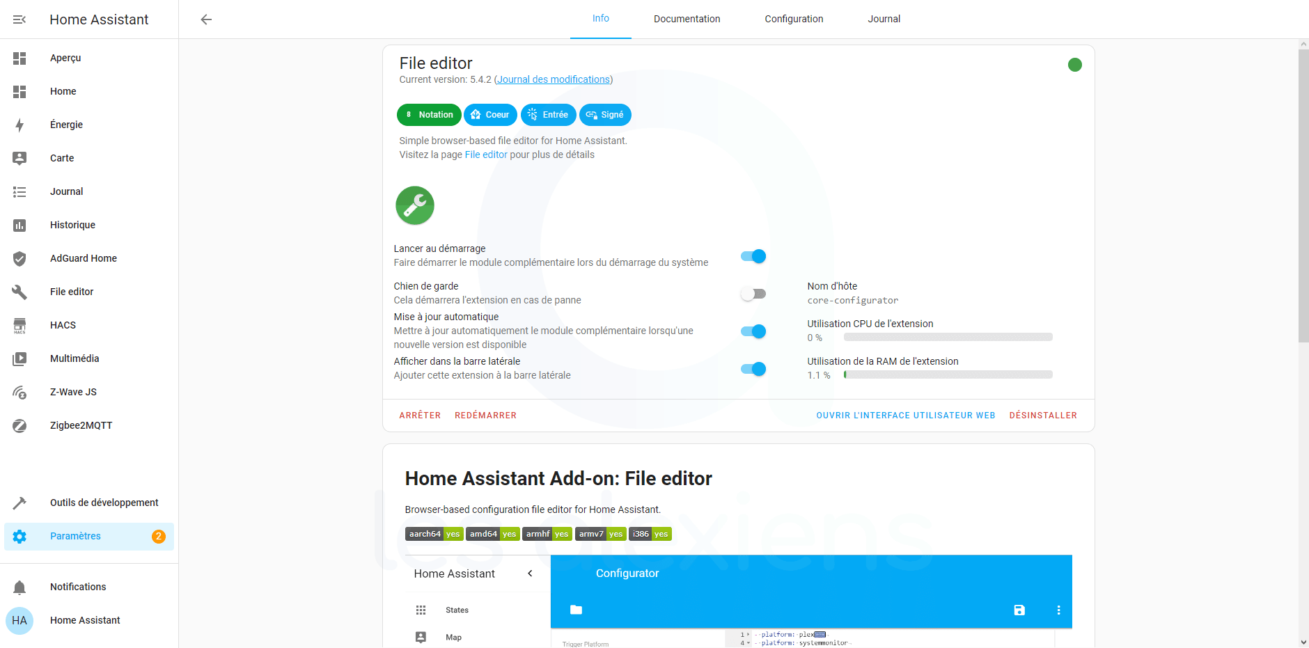Enable the Chien de garde switch
The image size is (1309, 648).
[x=753, y=294]
